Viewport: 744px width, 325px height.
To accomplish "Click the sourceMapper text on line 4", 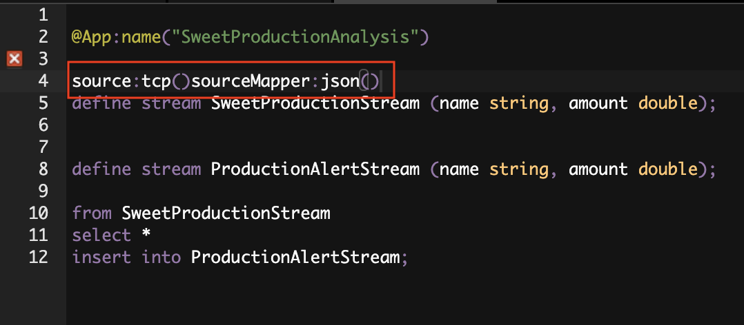I will tap(250, 83).
